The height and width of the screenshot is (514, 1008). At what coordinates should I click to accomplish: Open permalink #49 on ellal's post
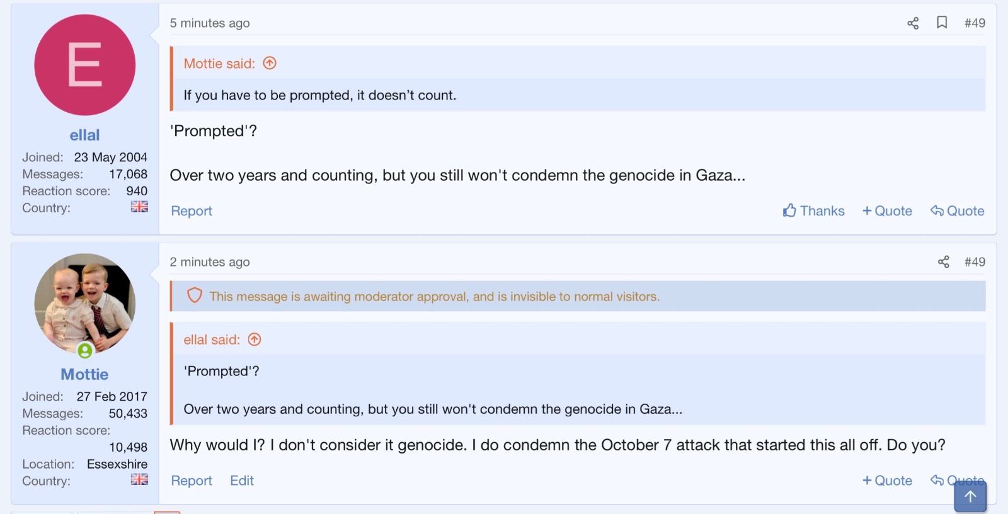(x=975, y=23)
